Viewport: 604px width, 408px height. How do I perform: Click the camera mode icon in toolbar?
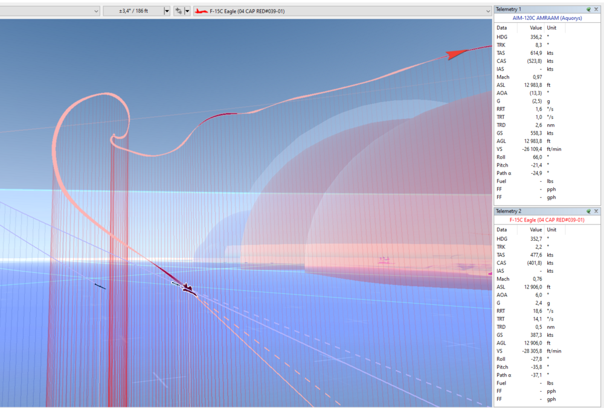pyautogui.click(x=178, y=11)
